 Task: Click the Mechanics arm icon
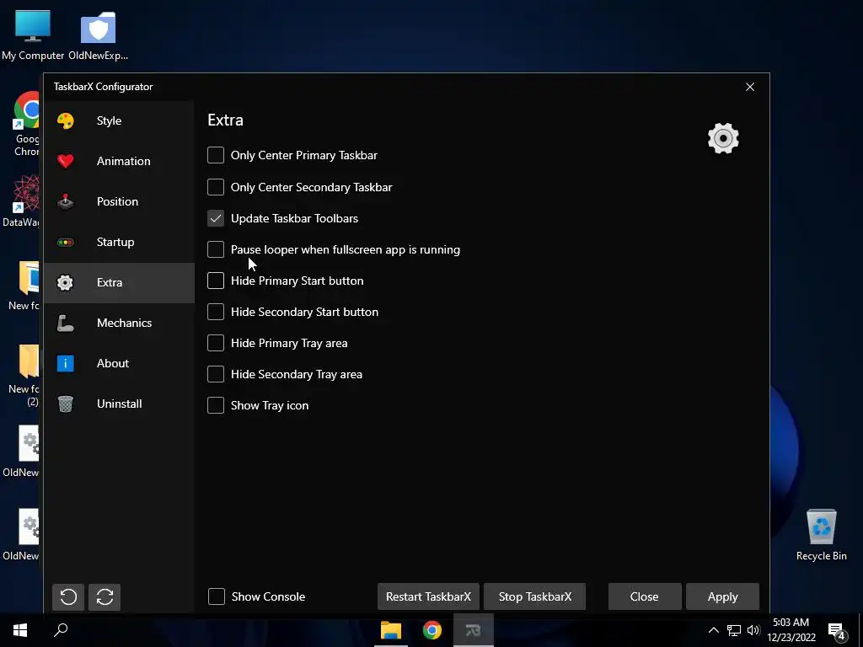(x=66, y=323)
